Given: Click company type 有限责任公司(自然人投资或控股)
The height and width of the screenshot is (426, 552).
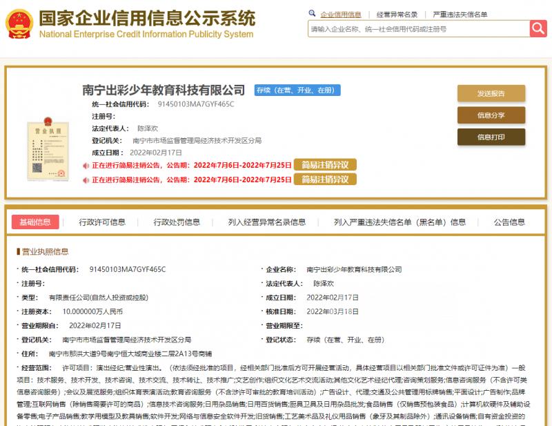Looking at the screenshot, I should 99,298.
